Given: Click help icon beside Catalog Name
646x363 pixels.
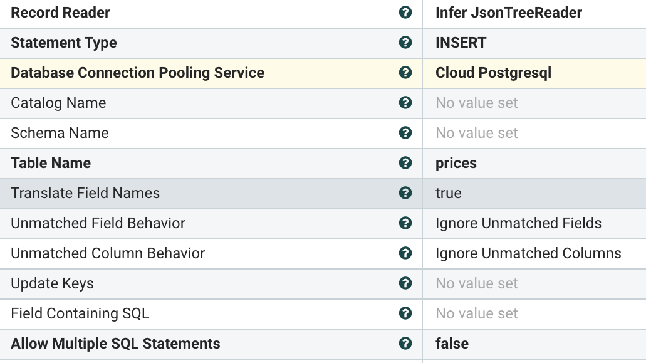Looking at the screenshot, I should click(x=405, y=103).
